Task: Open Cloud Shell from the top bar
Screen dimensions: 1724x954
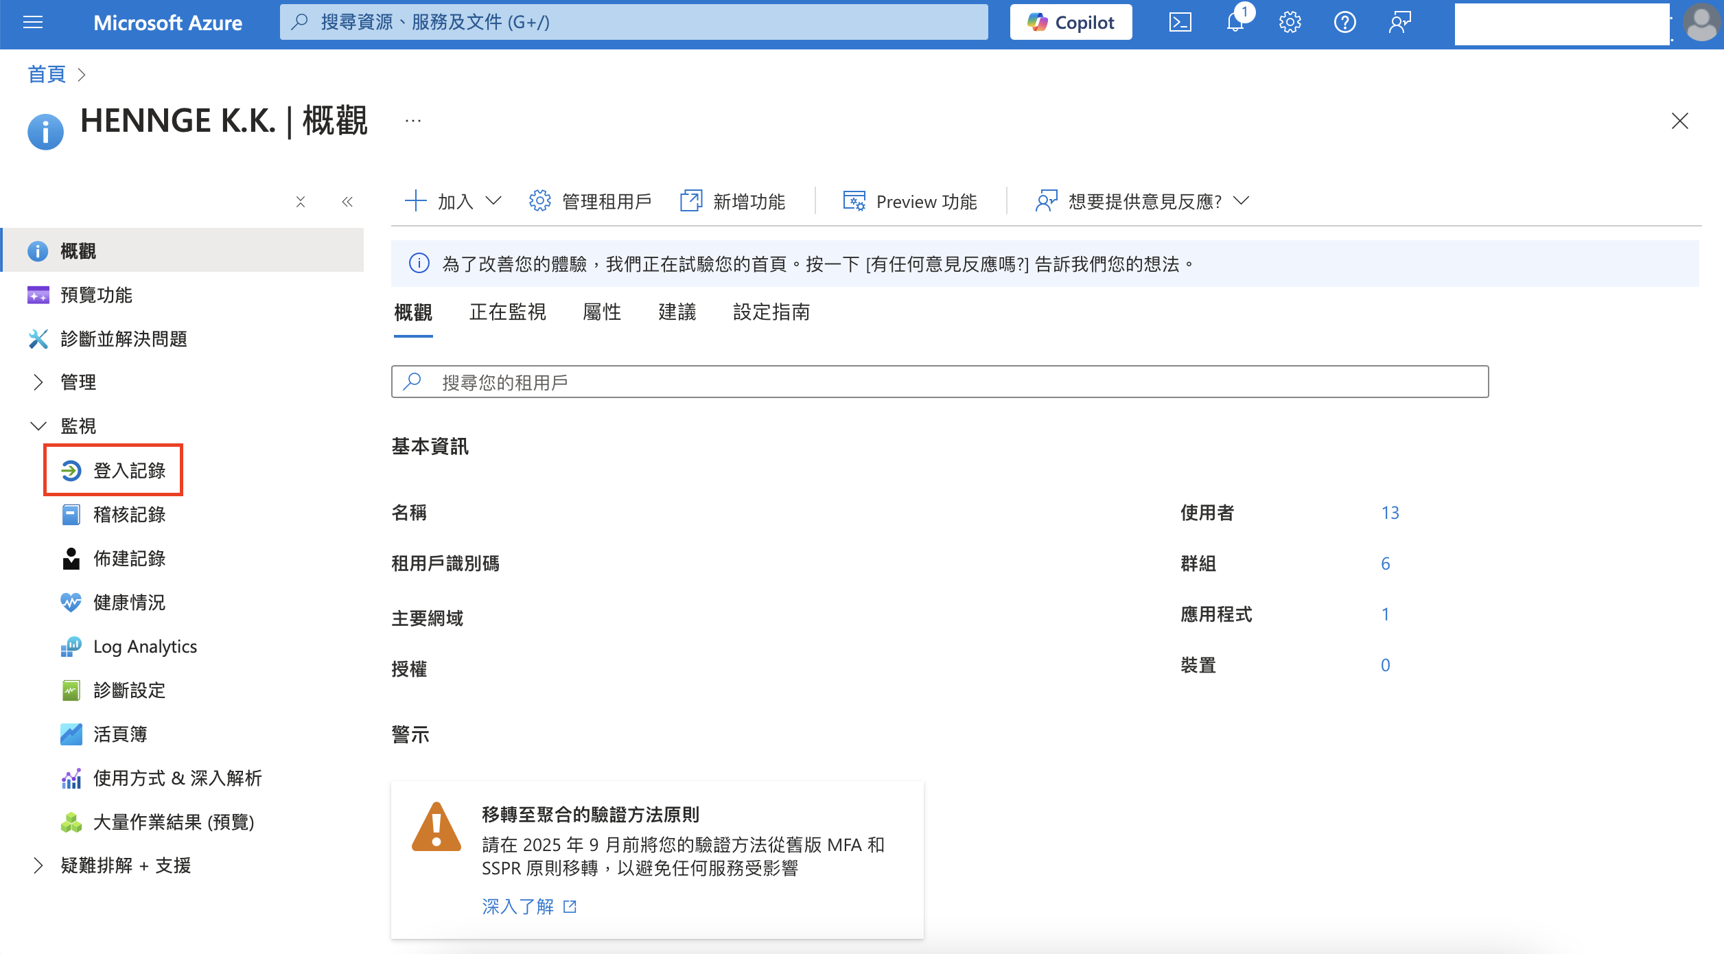Action: pos(1180,23)
